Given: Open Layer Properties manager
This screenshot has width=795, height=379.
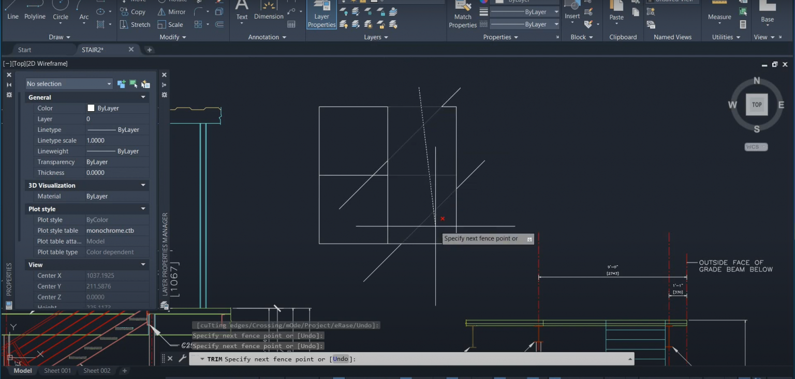Looking at the screenshot, I should (x=321, y=16).
